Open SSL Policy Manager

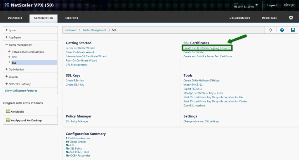(x=77, y=121)
